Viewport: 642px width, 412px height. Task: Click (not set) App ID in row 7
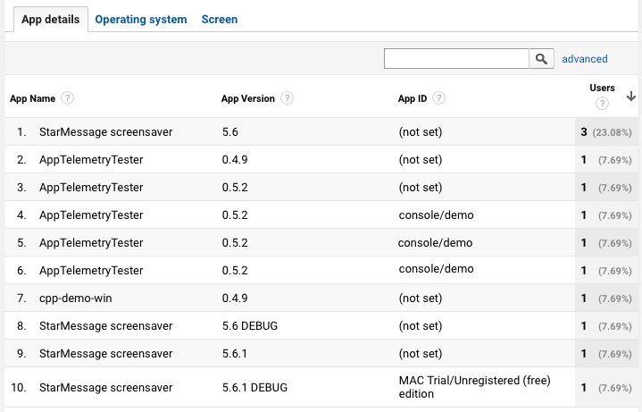(x=421, y=298)
